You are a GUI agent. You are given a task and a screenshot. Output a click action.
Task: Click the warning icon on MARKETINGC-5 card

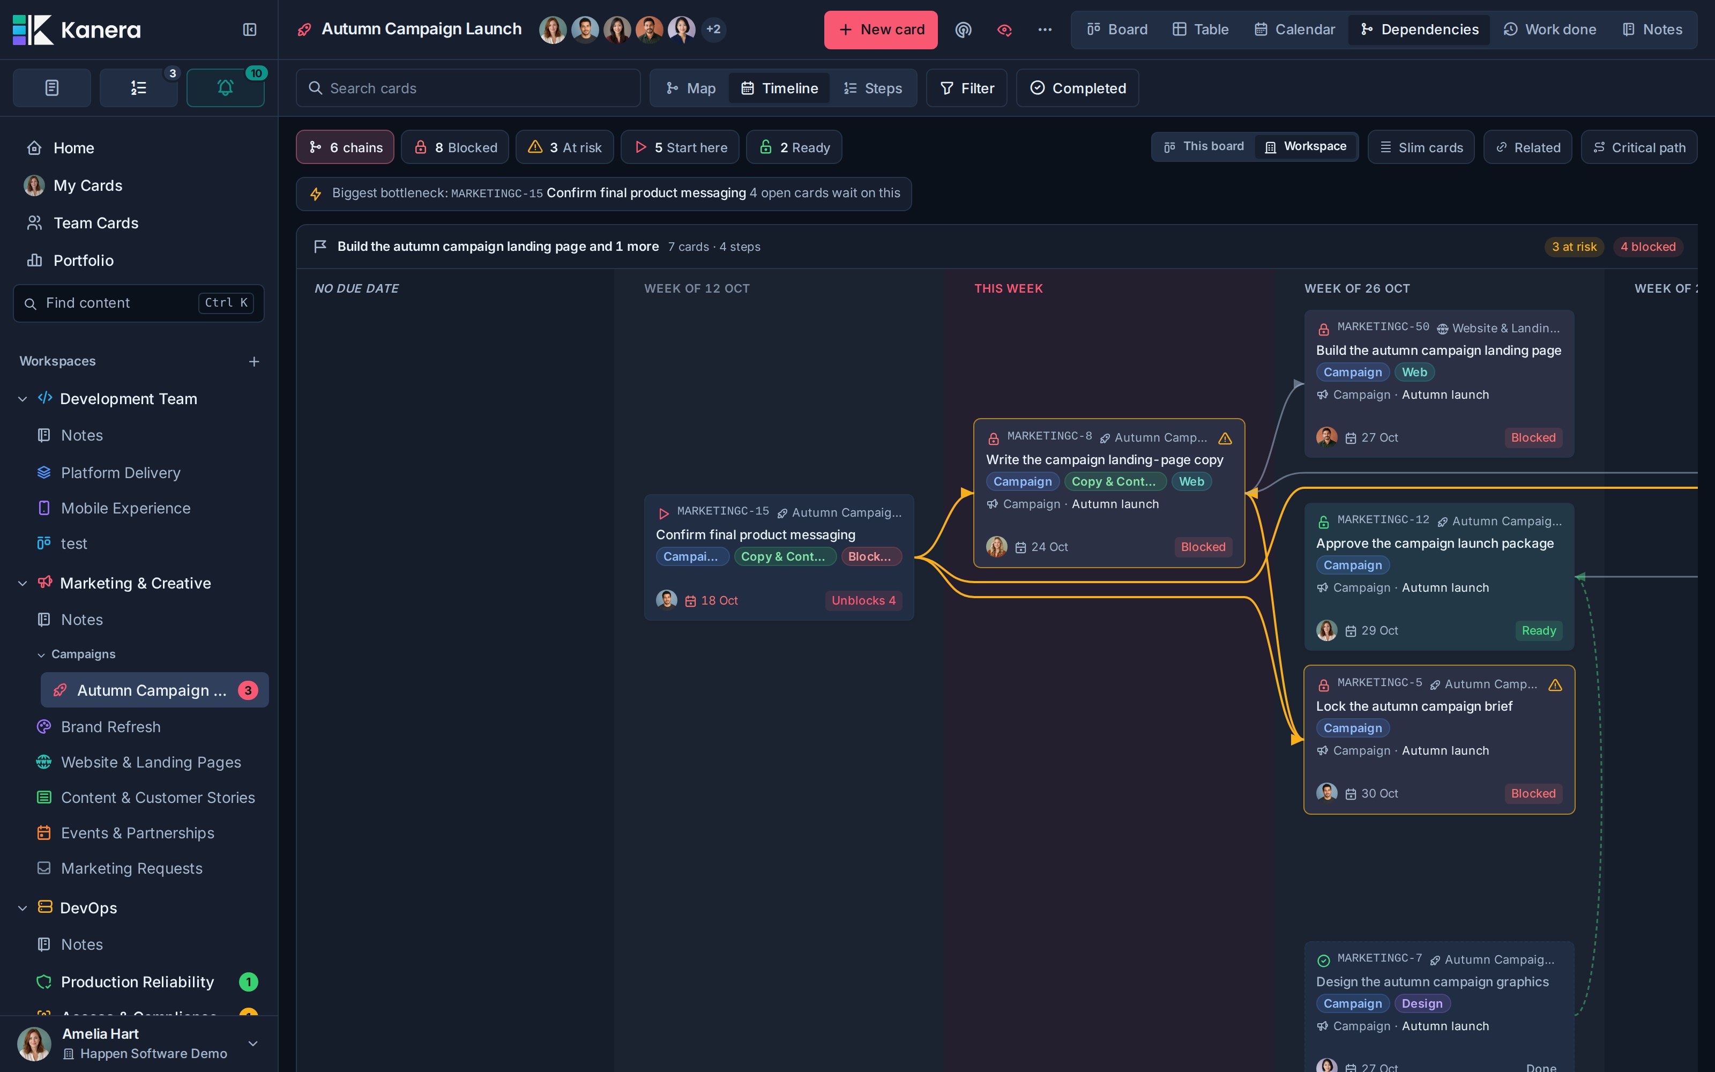click(1555, 685)
